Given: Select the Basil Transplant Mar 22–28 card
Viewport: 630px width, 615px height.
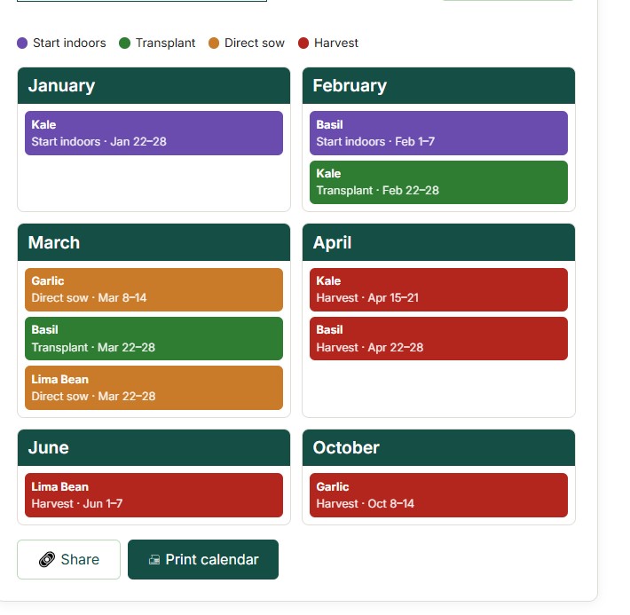Looking at the screenshot, I should tap(154, 338).
